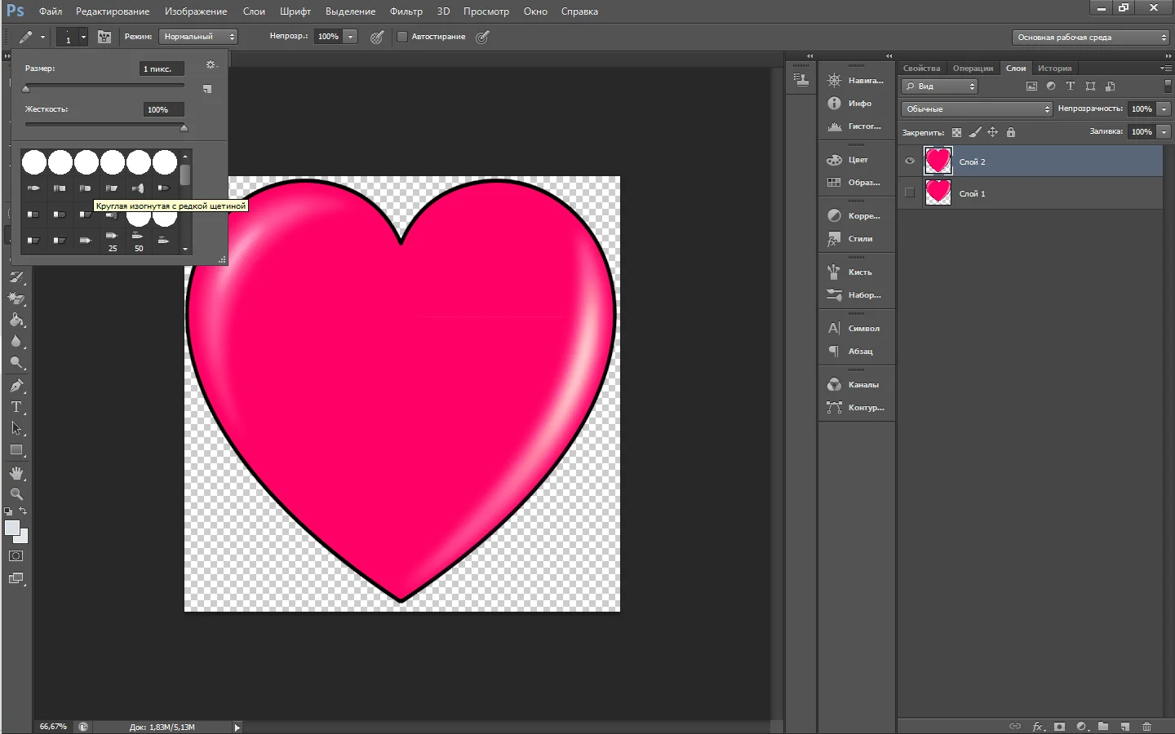Click the foreground color swatch

pos(12,528)
